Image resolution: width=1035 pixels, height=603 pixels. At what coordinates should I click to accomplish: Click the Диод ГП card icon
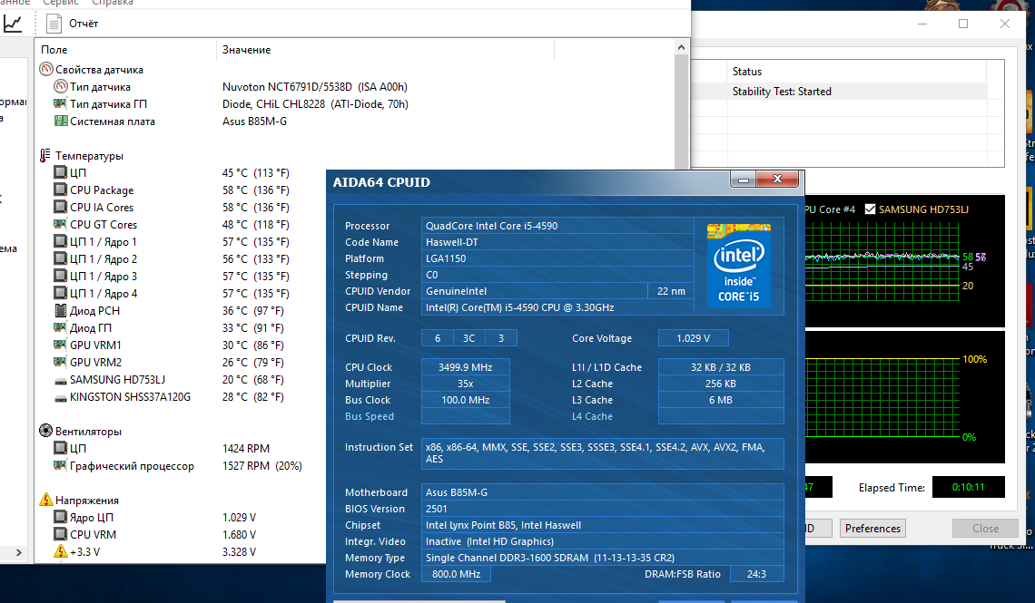click(60, 327)
